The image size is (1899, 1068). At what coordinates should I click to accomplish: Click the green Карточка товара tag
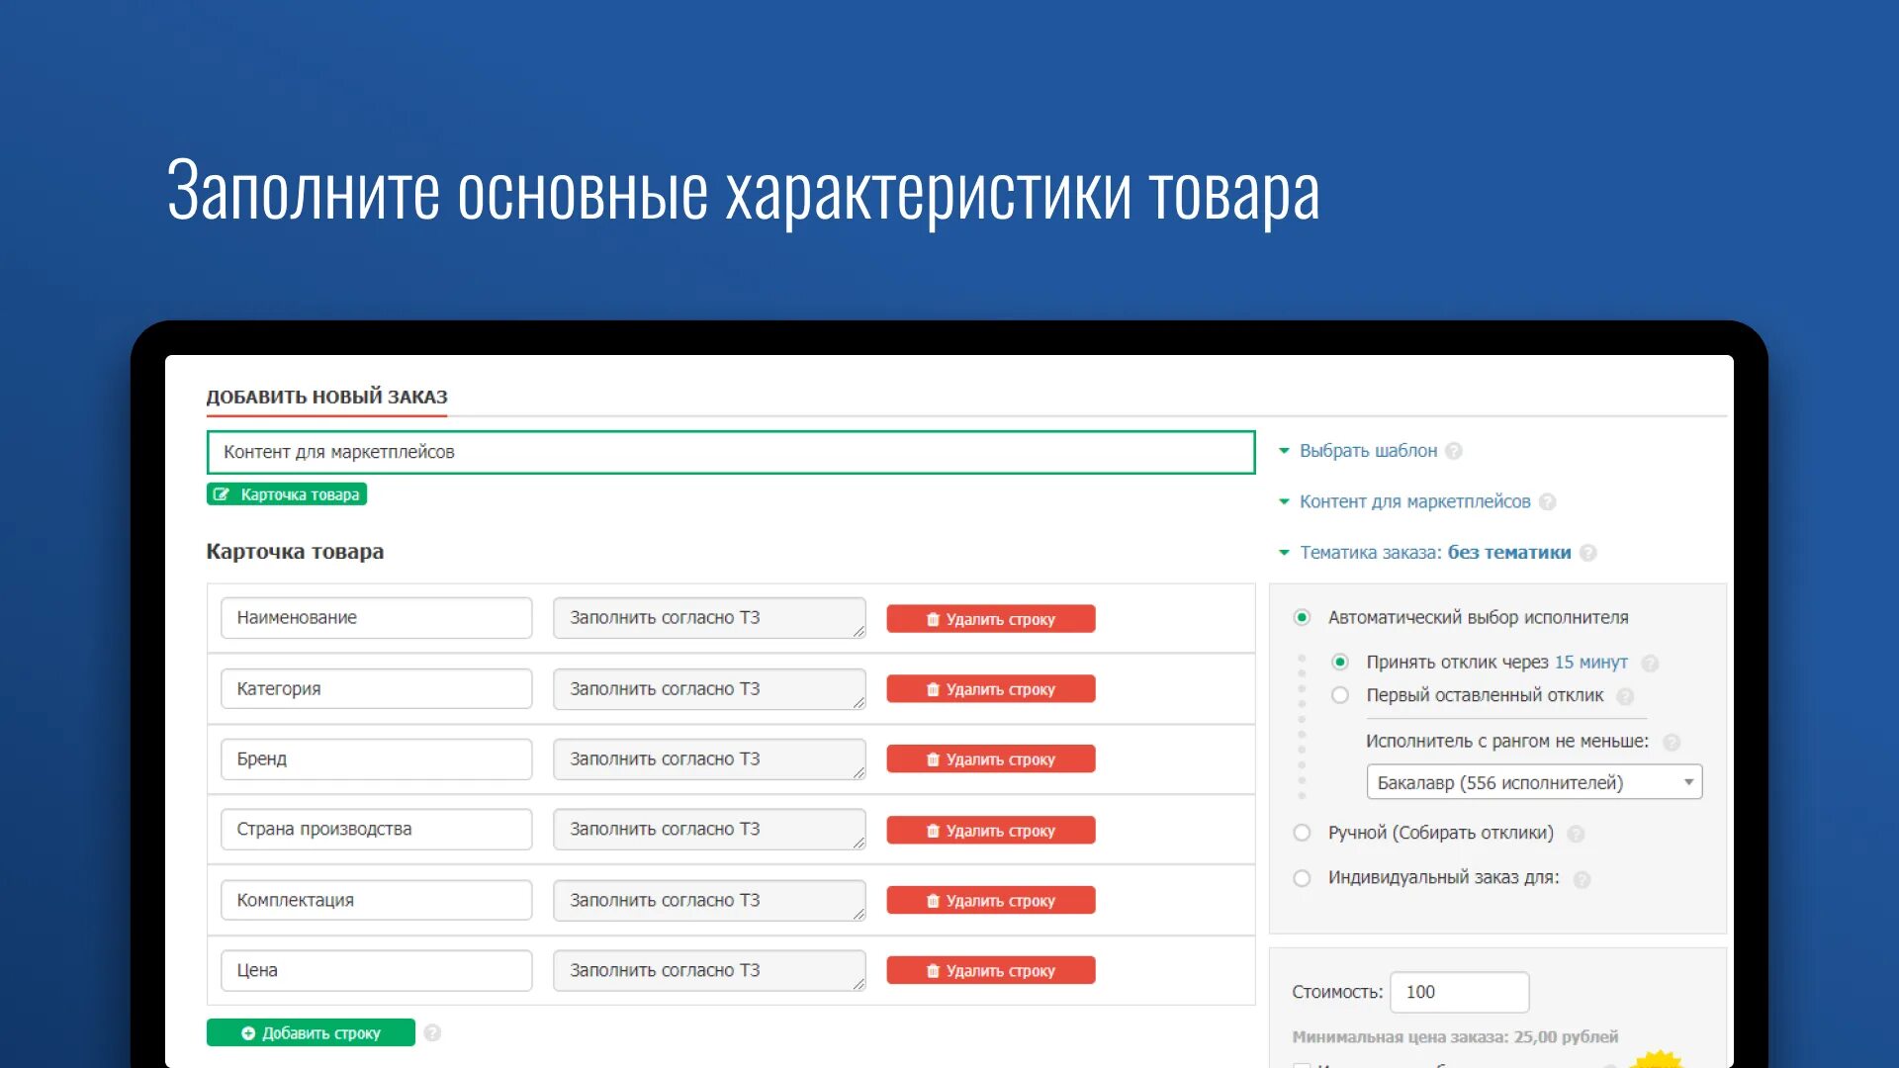point(287,494)
